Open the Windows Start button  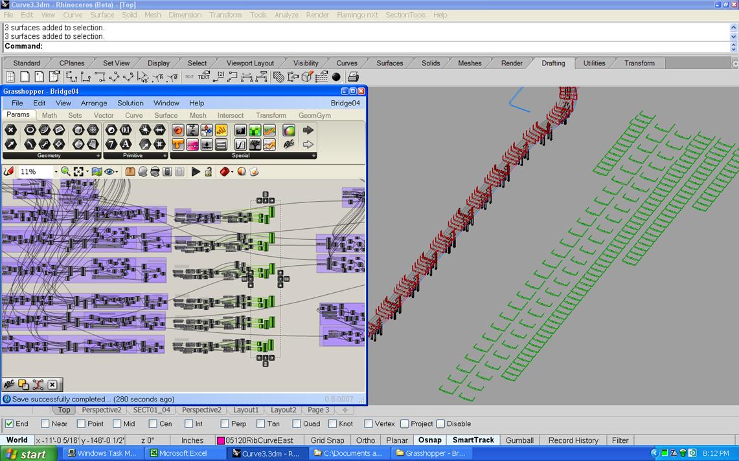26,454
